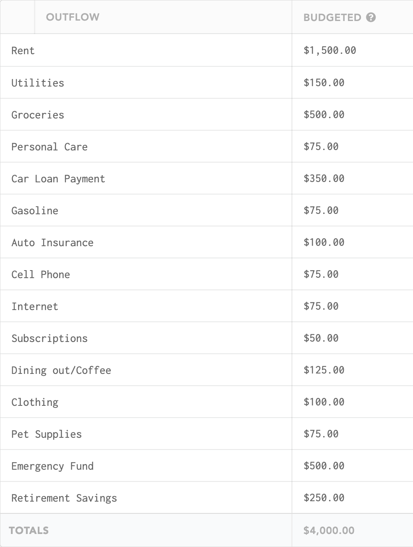Select the Utilities category name
413x547 pixels.
coord(38,83)
